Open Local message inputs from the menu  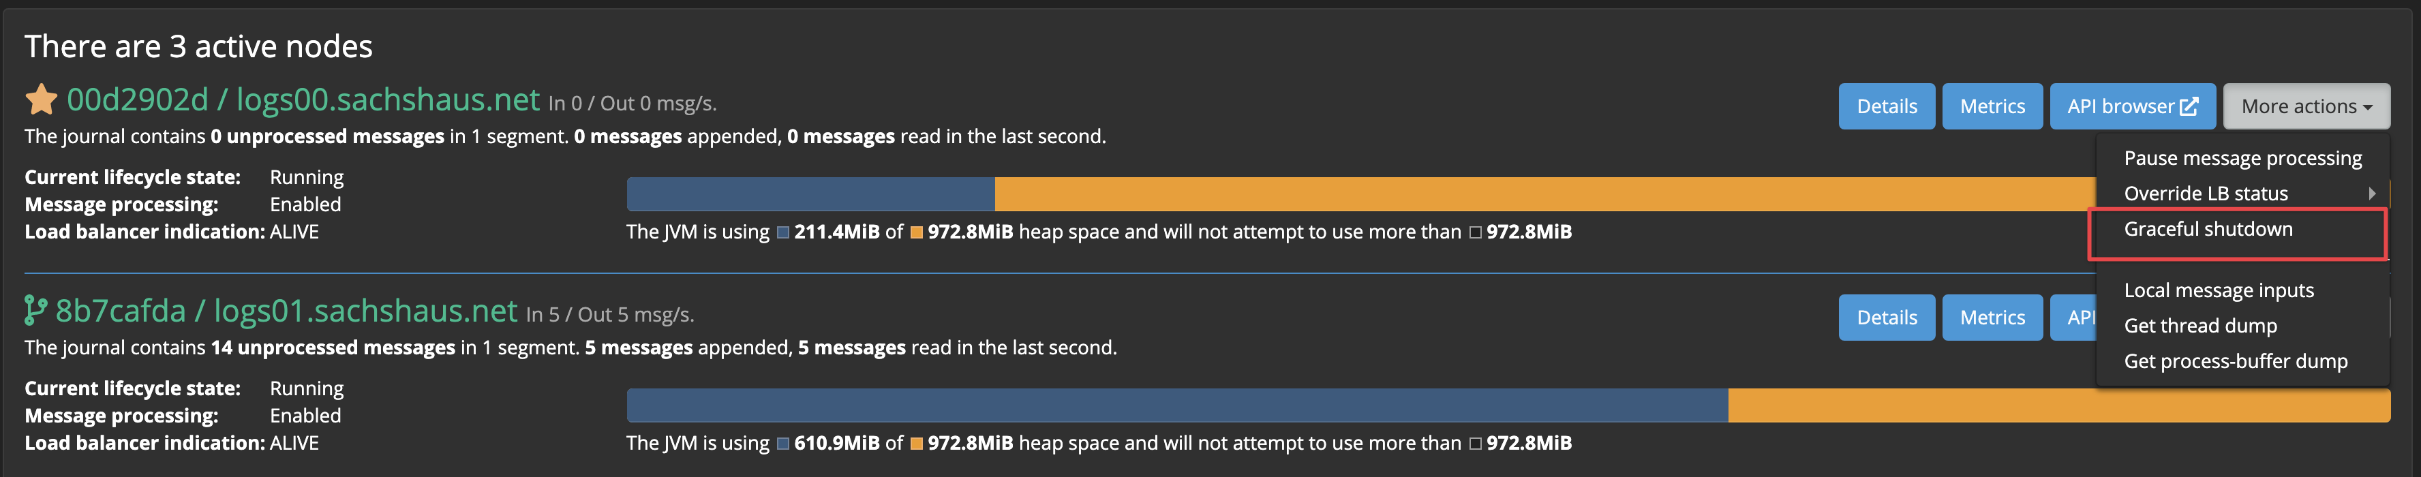[2220, 290]
